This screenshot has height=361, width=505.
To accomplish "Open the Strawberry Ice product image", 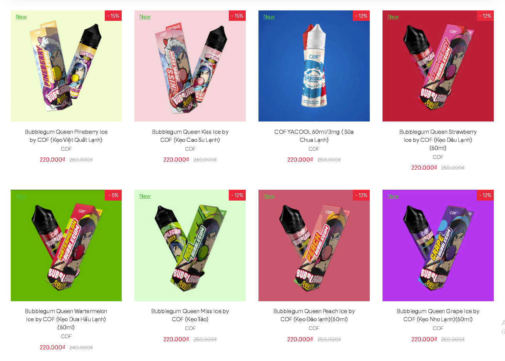I will [x=438, y=66].
